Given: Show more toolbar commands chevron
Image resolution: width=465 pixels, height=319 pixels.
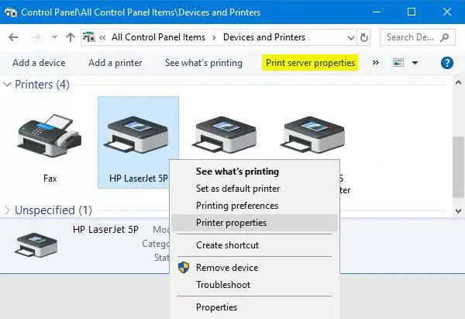Looking at the screenshot, I should [375, 63].
